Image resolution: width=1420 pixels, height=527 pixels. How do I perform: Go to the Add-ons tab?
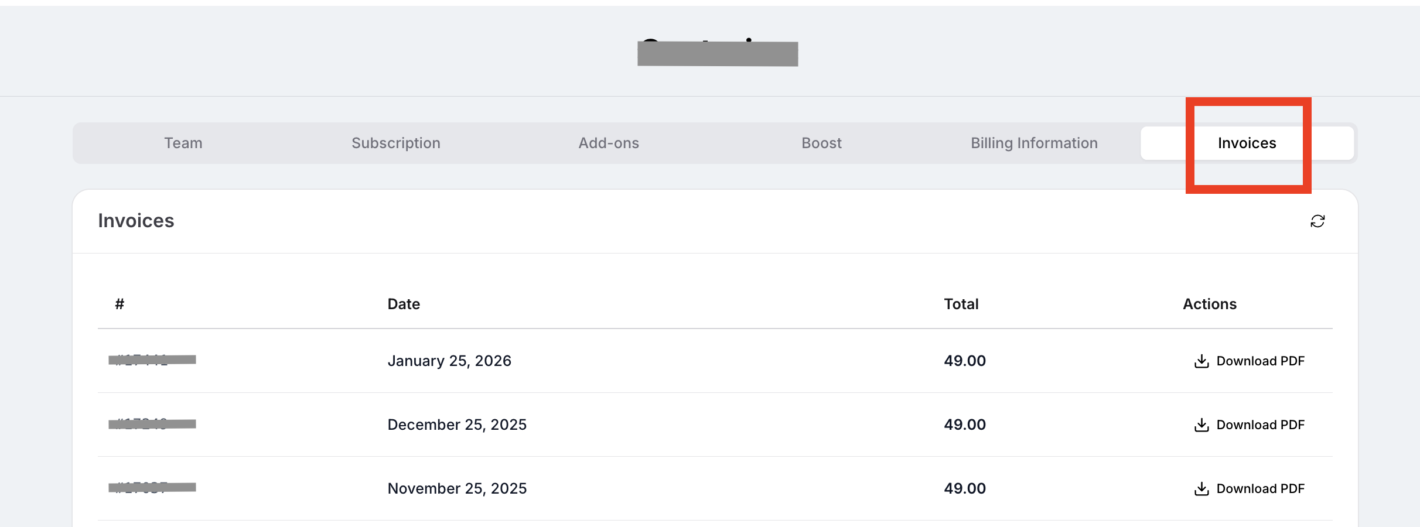(609, 143)
